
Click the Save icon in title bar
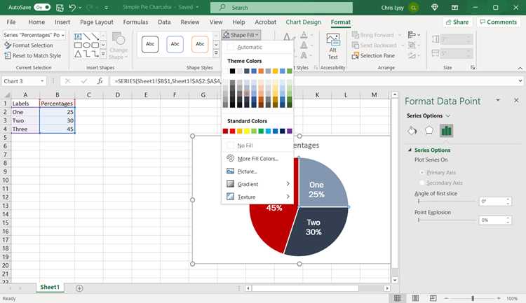pyautogui.click(x=60, y=8)
